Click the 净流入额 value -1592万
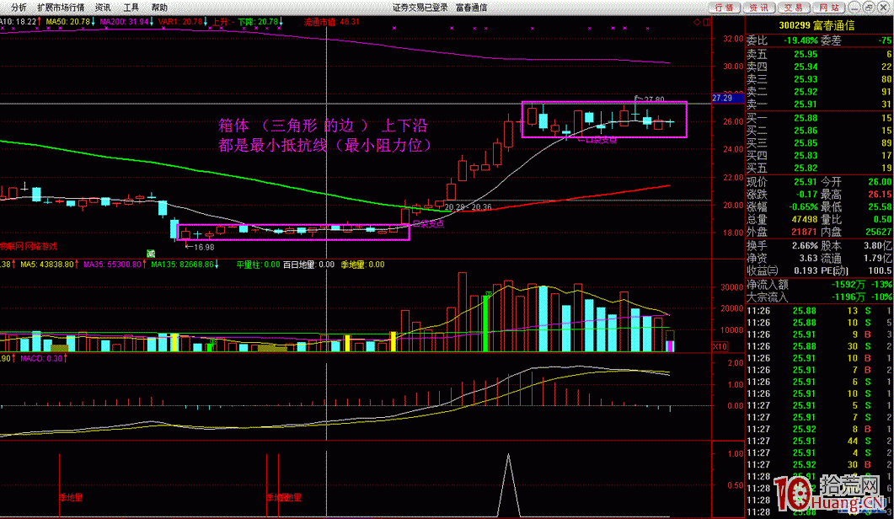This screenshot has height=519, width=894. [848, 285]
